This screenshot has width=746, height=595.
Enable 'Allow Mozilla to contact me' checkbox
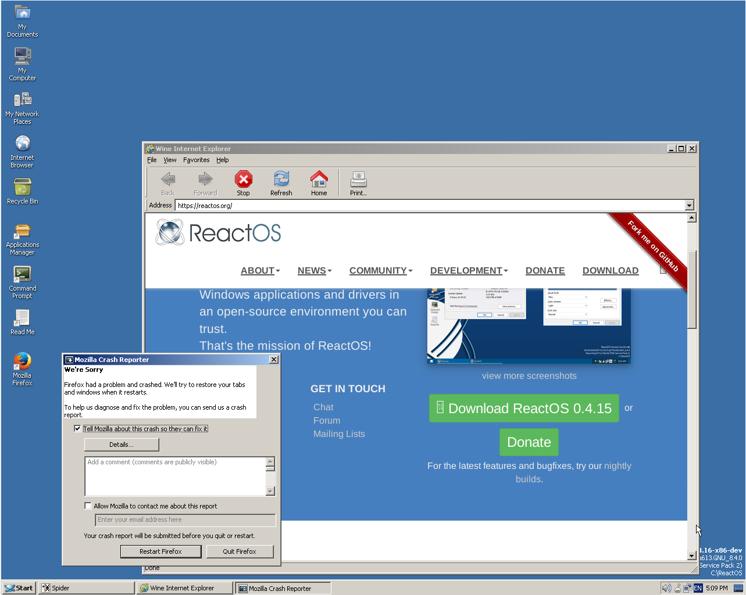[88, 506]
